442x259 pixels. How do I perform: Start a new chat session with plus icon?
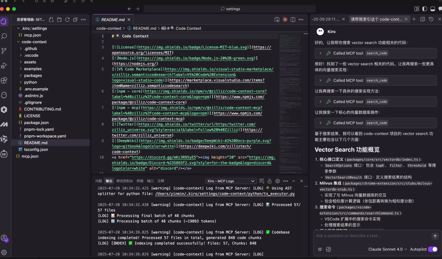(414, 19)
